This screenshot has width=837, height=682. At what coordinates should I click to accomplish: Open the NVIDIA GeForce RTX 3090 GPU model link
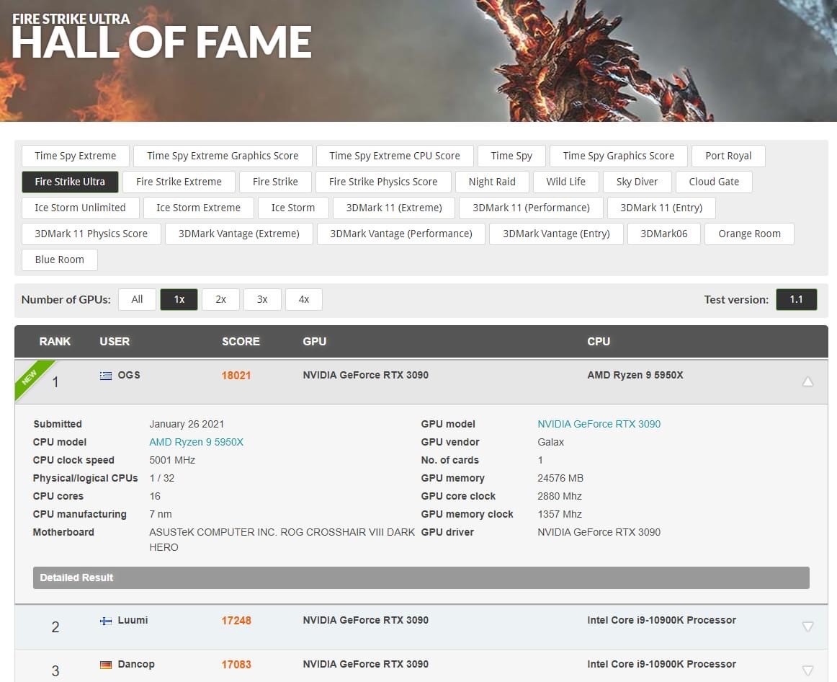pyautogui.click(x=599, y=424)
